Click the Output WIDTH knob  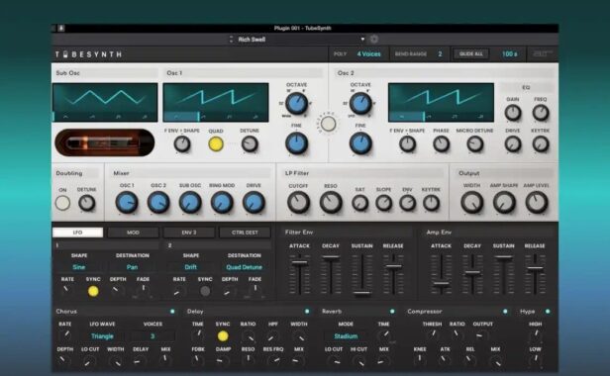(x=472, y=203)
